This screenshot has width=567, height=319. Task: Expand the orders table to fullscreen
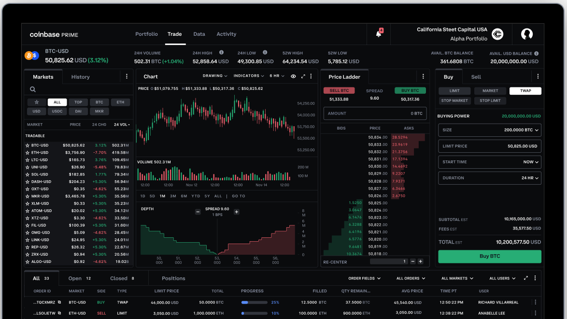coord(526,278)
